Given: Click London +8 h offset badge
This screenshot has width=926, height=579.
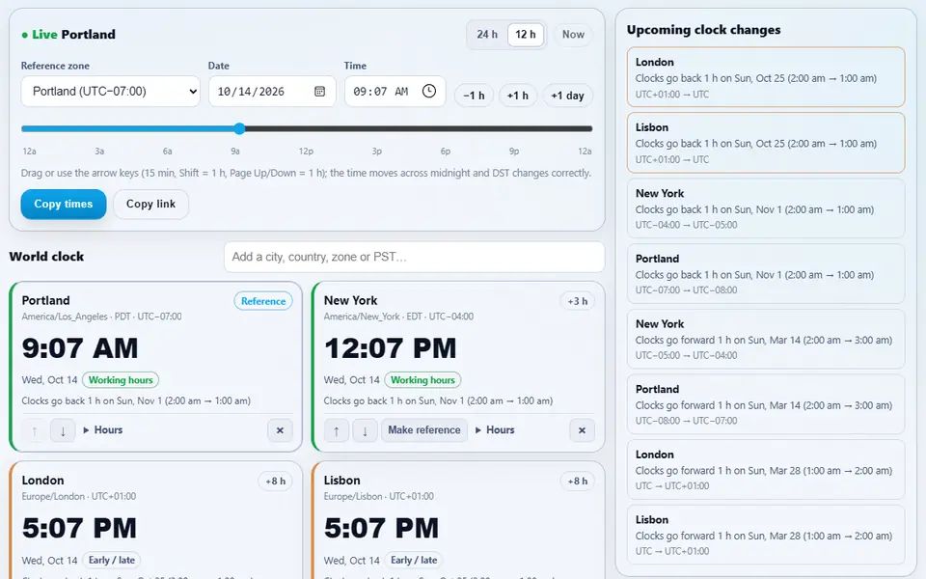Looking at the screenshot, I should [275, 481].
